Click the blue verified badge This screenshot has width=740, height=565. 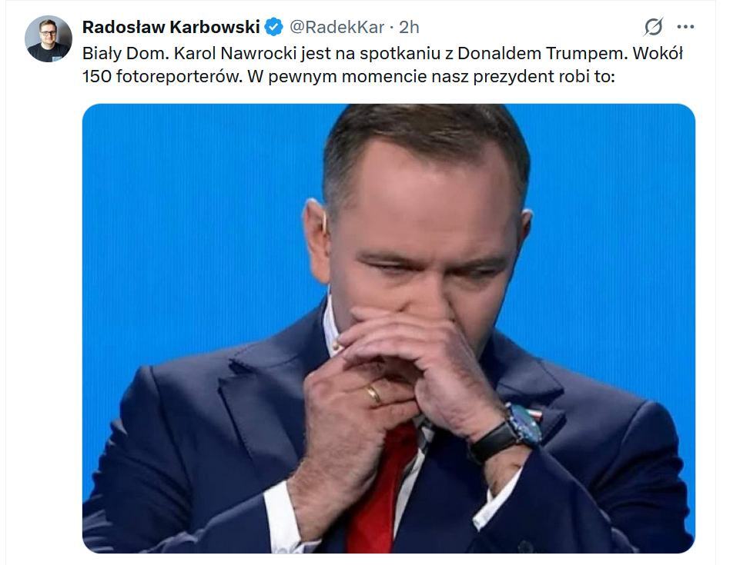point(273,27)
